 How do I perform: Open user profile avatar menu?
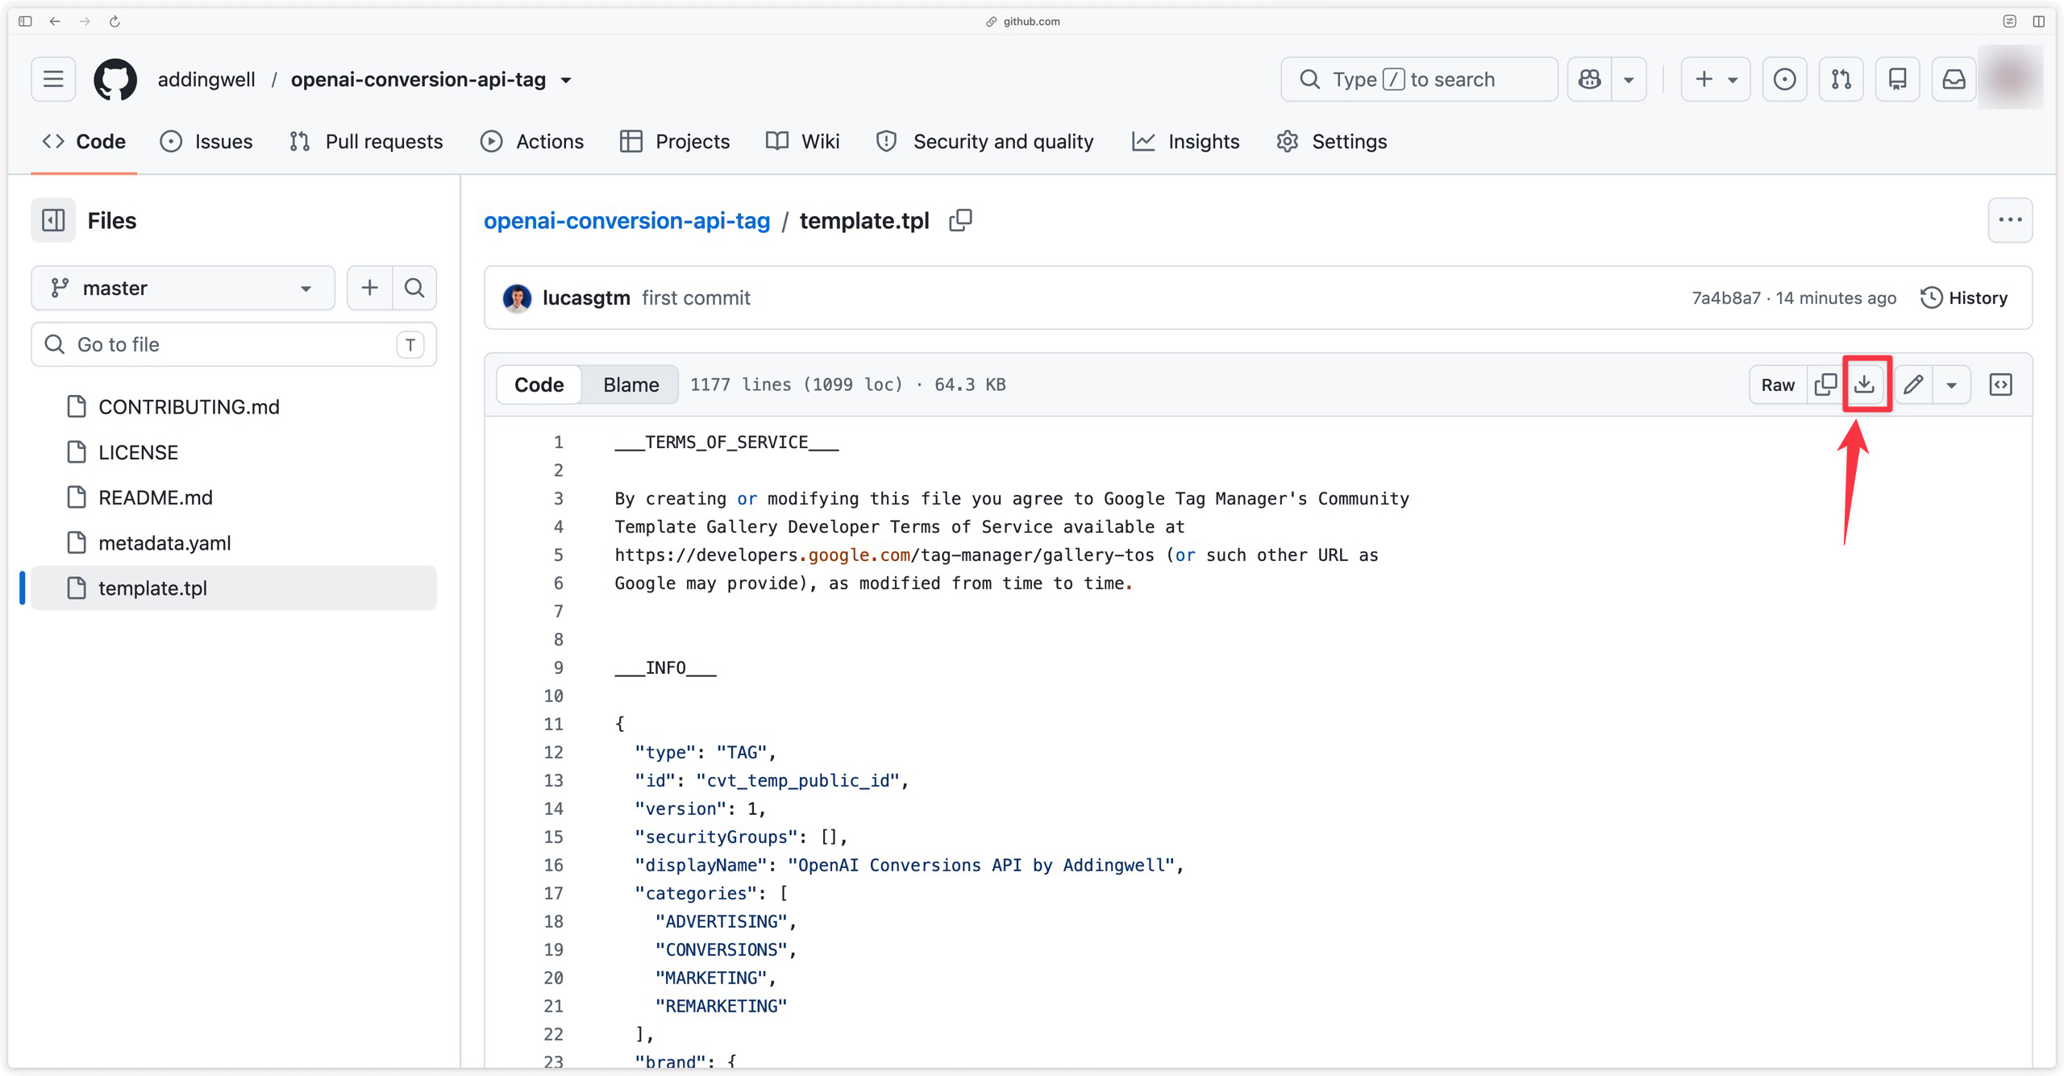tap(2011, 78)
